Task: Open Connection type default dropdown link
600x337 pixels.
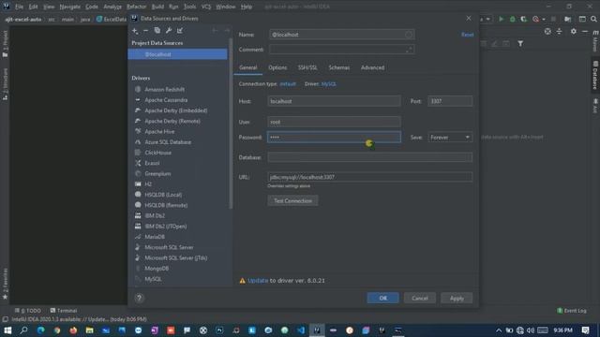Action: pyautogui.click(x=288, y=84)
